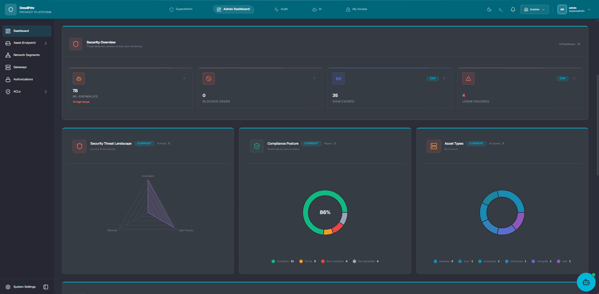599x294 pixels.
Task: Click the Login Failures warning icon
Action: pos(468,79)
